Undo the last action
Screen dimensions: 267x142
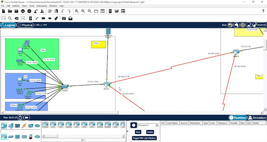[x=63, y=11]
